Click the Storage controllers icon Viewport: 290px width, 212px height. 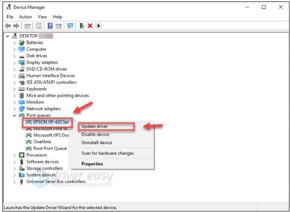coord(22,168)
